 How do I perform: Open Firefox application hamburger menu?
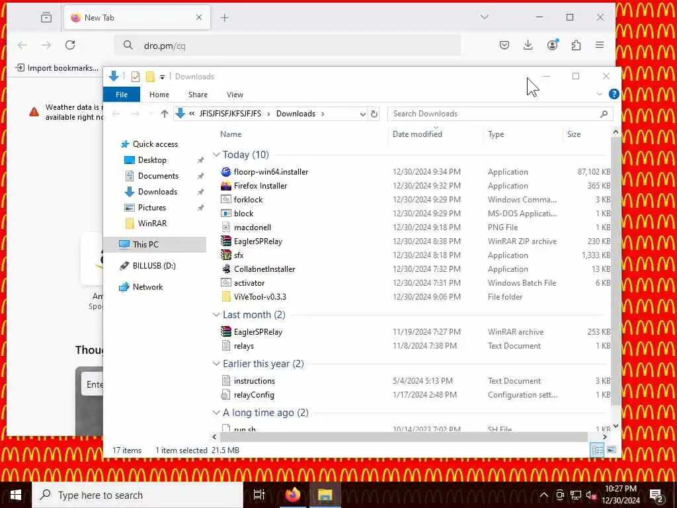point(600,45)
